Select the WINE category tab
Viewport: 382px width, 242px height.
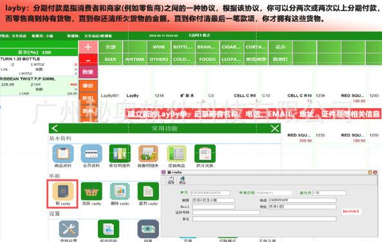coord(159,47)
